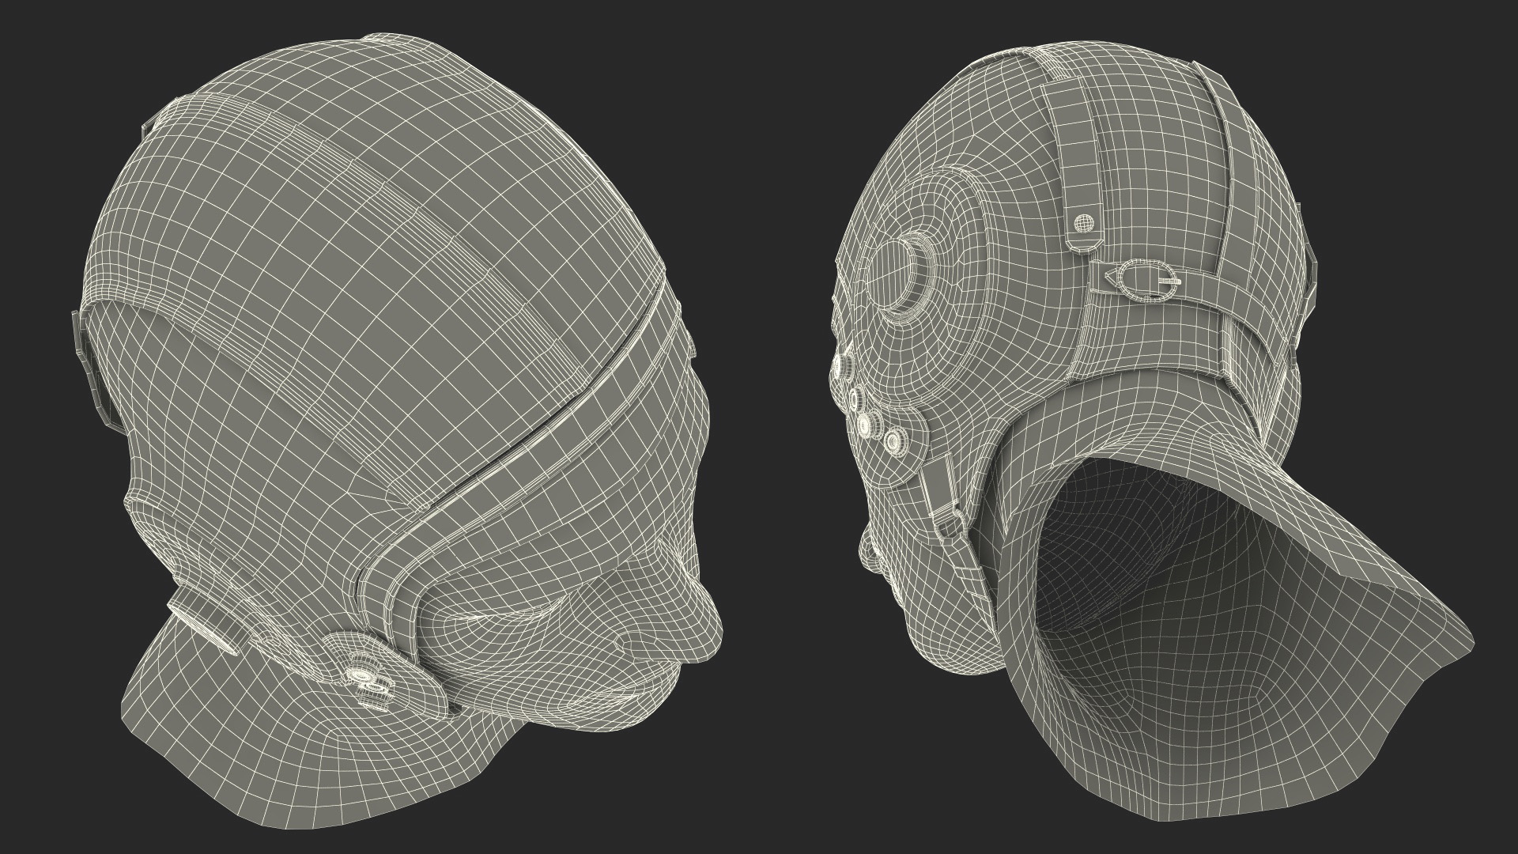Click the topmost snap stud below ear cup
Viewport: 1518px width, 854px height.
841,365
